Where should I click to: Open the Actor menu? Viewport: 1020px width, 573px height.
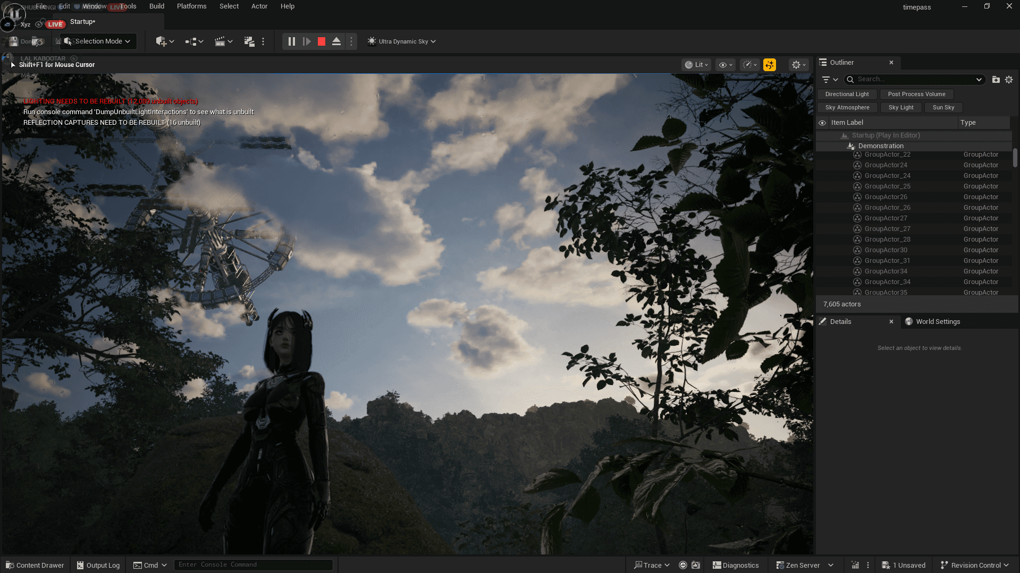tap(259, 6)
